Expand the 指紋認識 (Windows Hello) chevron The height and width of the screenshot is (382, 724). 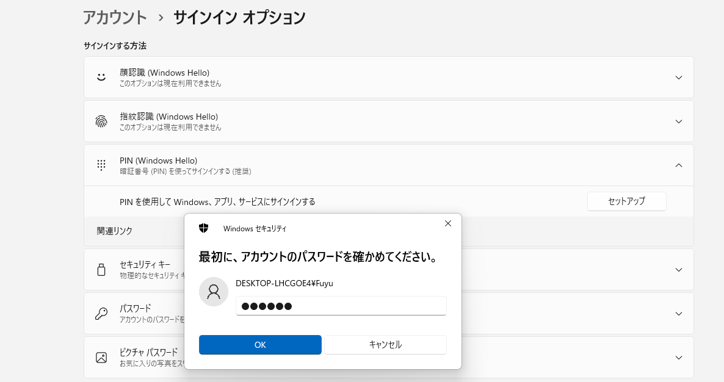(x=679, y=121)
